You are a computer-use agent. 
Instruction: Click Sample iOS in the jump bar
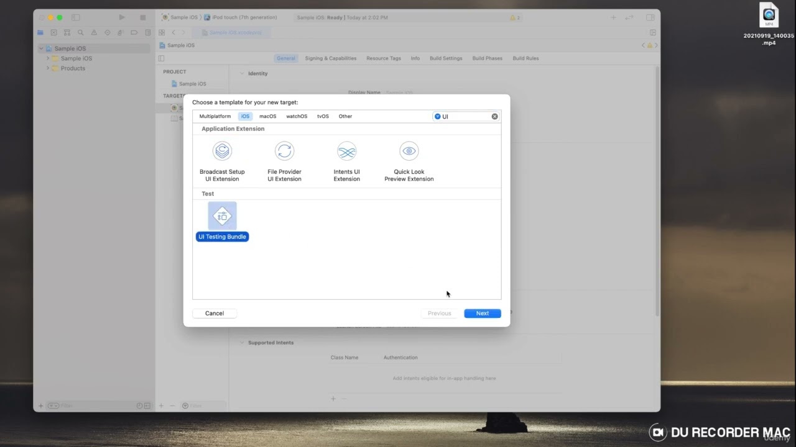click(177, 45)
